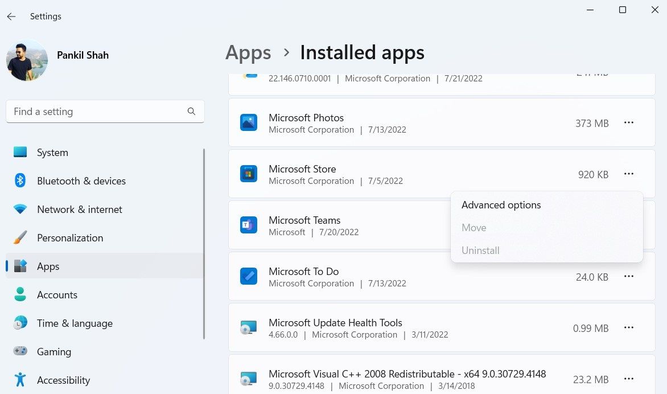Click the 7/20/2022 install date
This screenshot has height=394, width=667.
pyautogui.click(x=339, y=232)
